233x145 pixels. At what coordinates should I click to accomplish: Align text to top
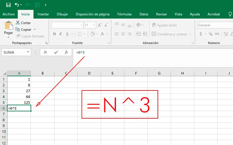click(117, 25)
